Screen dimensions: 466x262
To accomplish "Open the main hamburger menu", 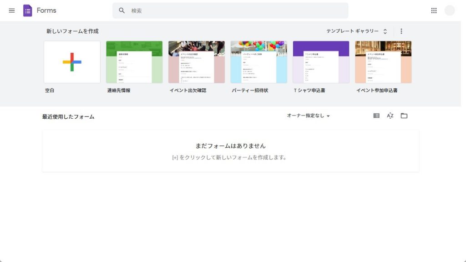I will [11, 11].
